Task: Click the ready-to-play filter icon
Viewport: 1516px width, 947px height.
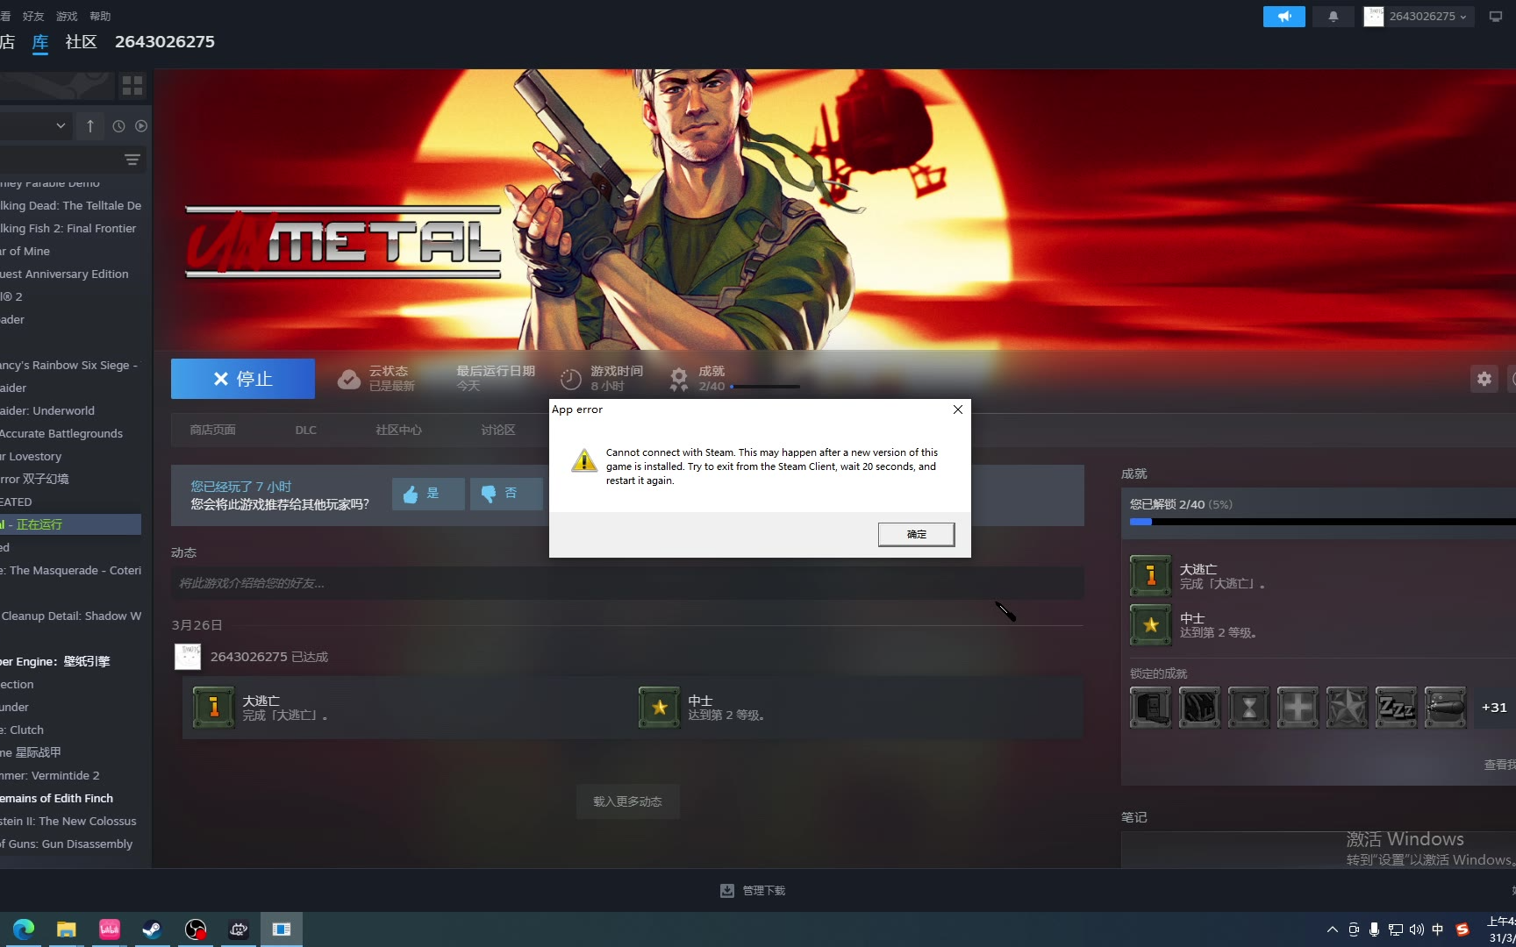Action: coord(141,126)
